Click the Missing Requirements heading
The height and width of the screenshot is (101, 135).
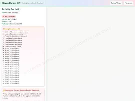[11, 29]
